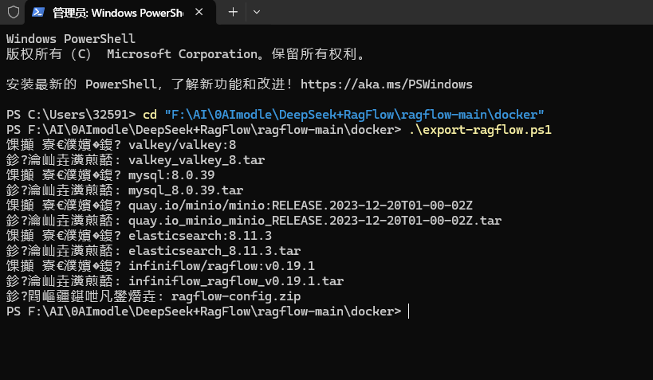
Task: Open a new tab with the plus button
Action: pyautogui.click(x=233, y=12)
